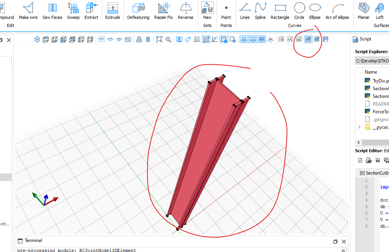Toggle edge visibility in viewport
Image resolution: width=389 pixels, height=252 pixels.
(253, 39)
